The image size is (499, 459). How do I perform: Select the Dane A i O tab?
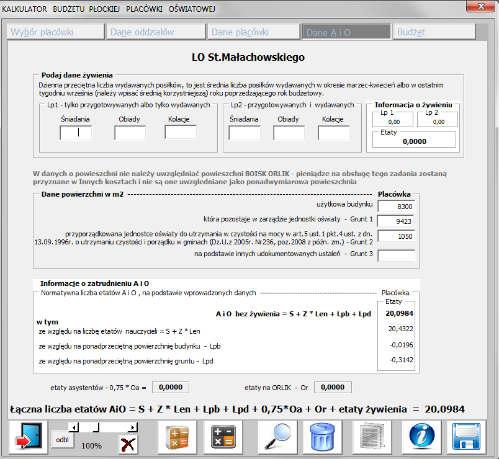point(346,32)
